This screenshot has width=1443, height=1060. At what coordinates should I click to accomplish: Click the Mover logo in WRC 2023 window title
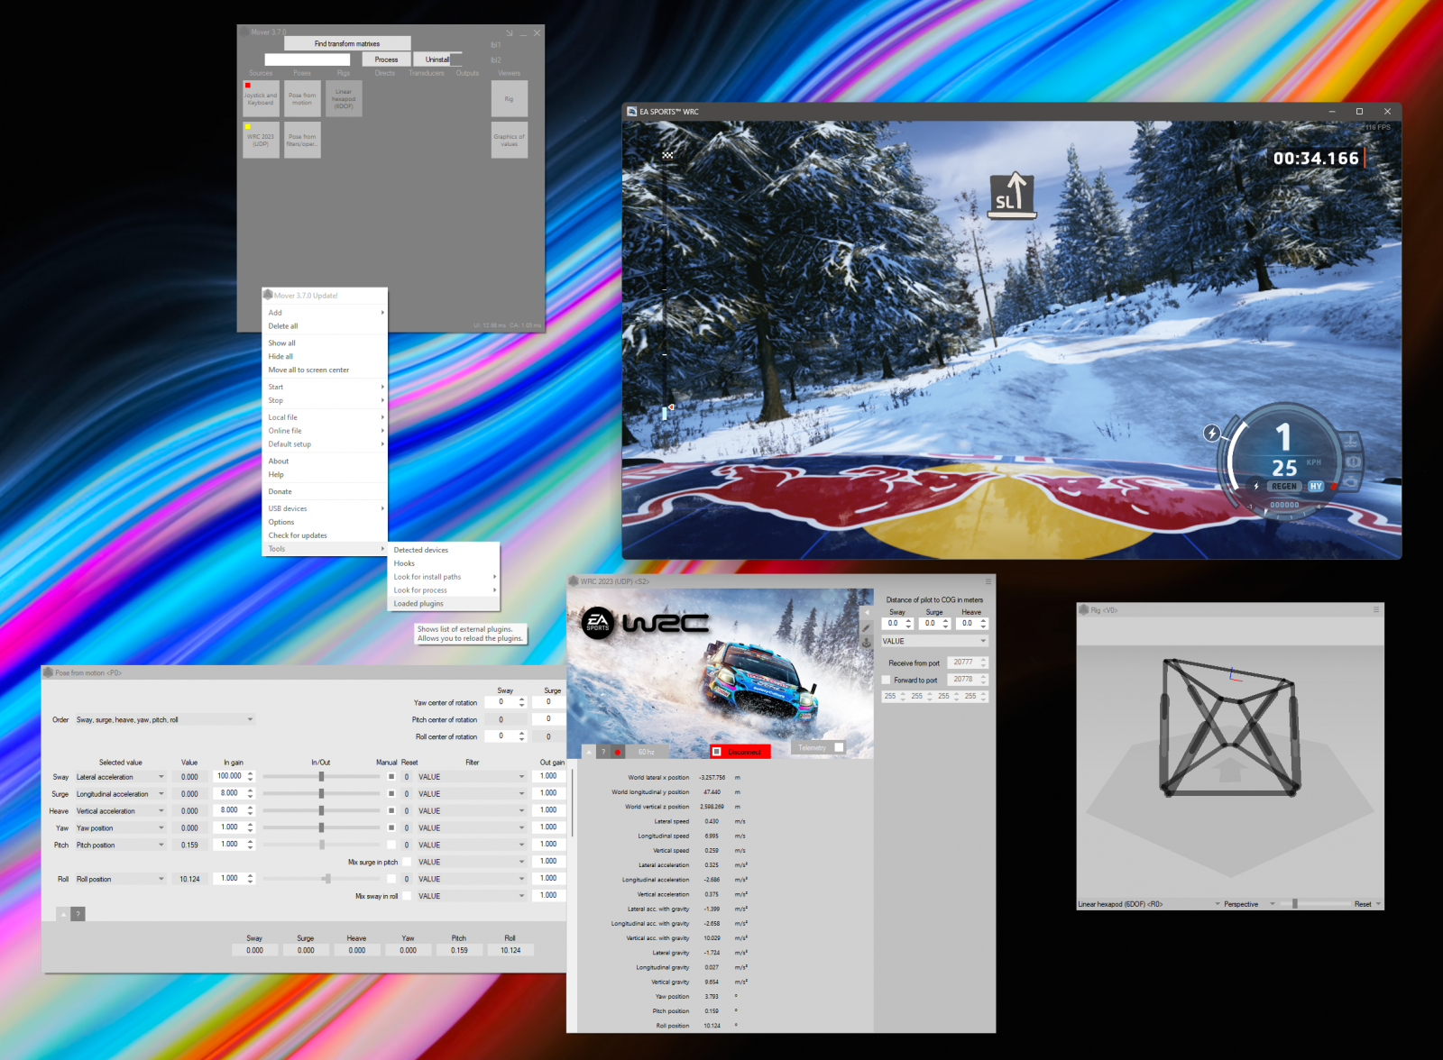[574, 581]
